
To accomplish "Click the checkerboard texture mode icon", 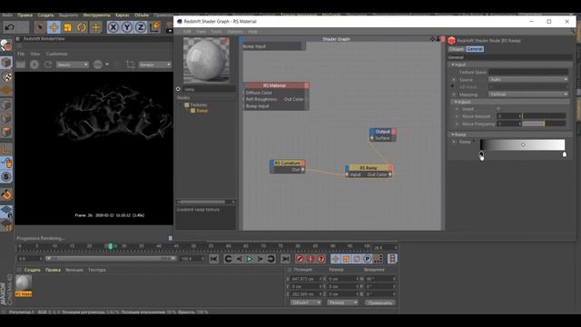I will pos(6,76).
